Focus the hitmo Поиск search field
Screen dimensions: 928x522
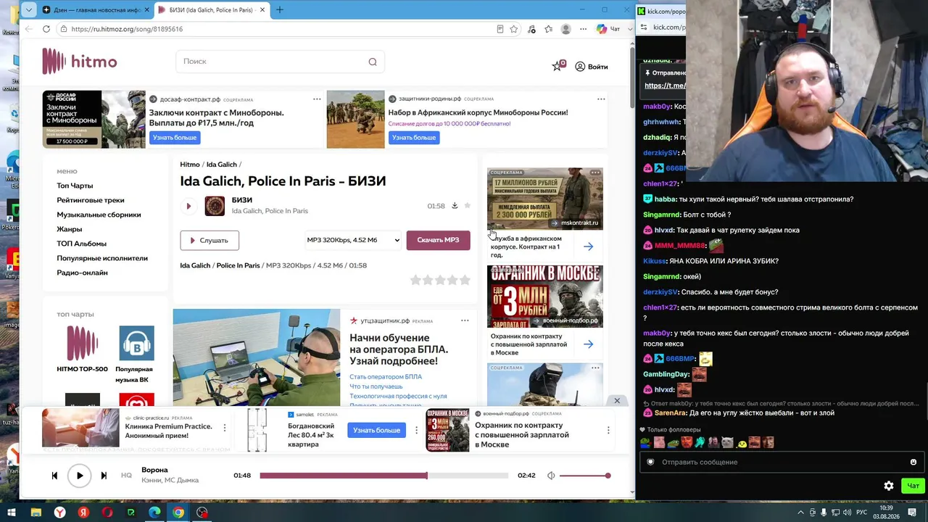[x=280, y=62]
